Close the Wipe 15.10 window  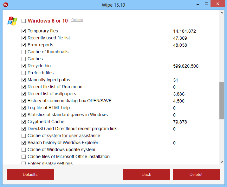pos(217,3)
